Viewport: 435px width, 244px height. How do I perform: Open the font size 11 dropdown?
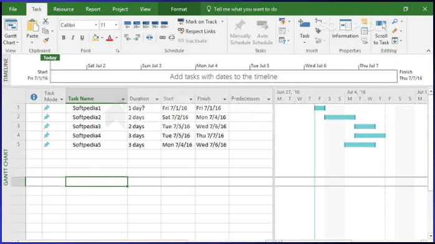pos(117,25)
